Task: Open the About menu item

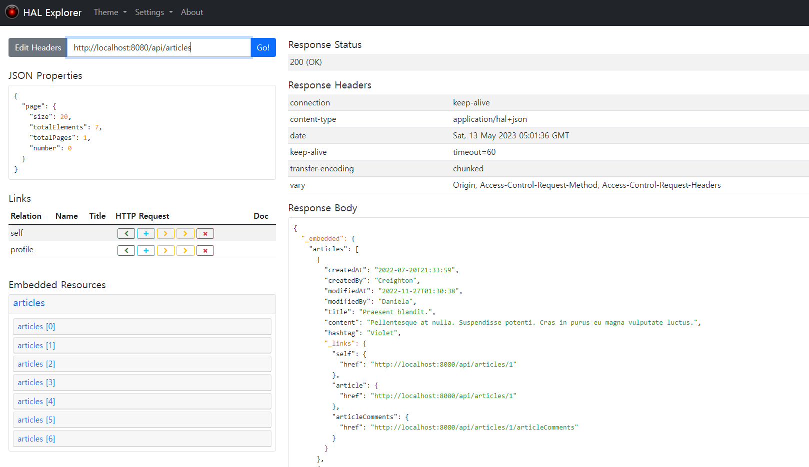Action: click(192, 12)
